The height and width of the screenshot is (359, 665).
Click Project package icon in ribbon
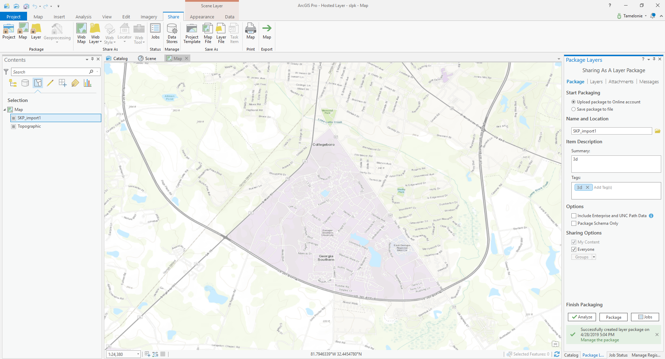point(9,31)
